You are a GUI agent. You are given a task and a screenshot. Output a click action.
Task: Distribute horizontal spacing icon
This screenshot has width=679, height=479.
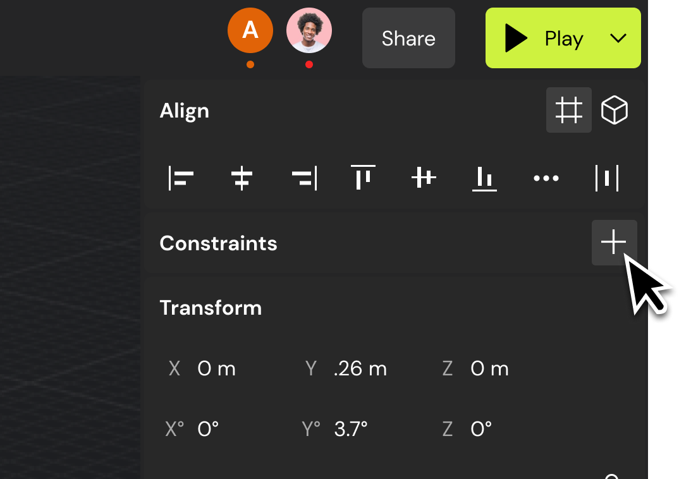coord(607,178)
